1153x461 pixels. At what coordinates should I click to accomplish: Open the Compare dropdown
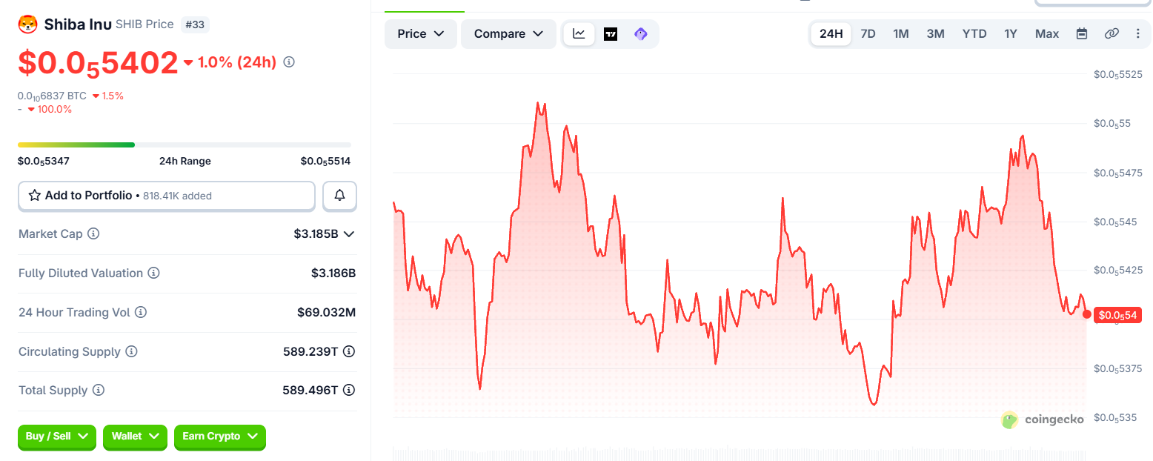click(x=508, y=34)
